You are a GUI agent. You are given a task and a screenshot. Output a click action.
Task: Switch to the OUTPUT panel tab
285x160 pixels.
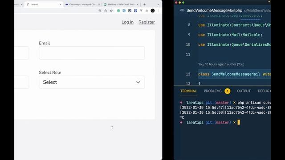[244, 91]
